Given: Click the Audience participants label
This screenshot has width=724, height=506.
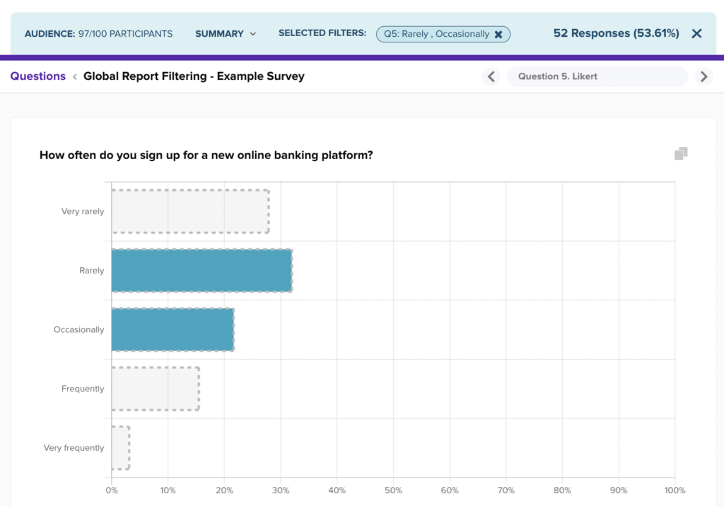Looking at the screenshot, I should [98, 34].
